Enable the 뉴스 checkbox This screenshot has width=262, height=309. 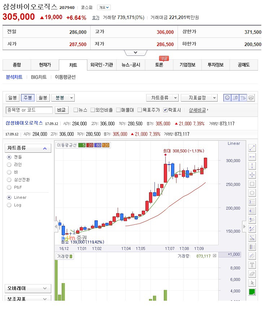point(76,110)
